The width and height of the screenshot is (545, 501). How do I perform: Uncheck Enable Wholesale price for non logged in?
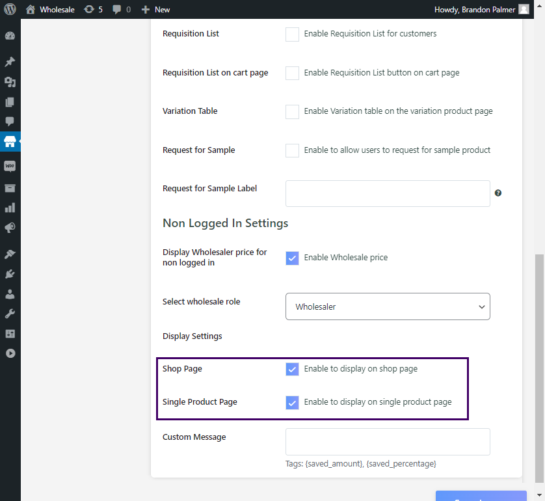coord(292,258)
